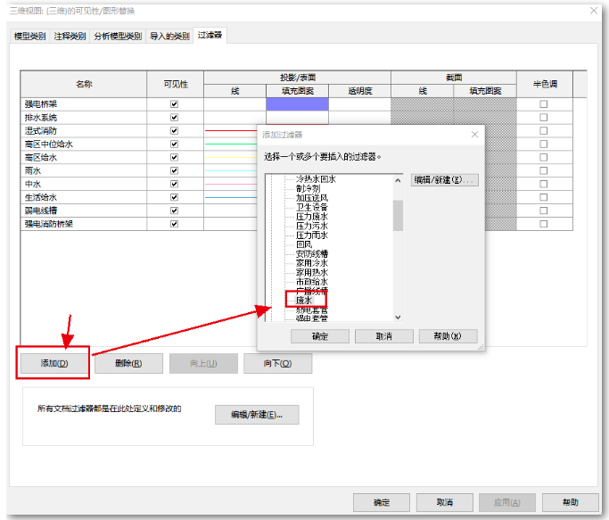Toggle visibility checkbox for 排水系统
This screenshot has width=609, height=520.
[175, 118]
